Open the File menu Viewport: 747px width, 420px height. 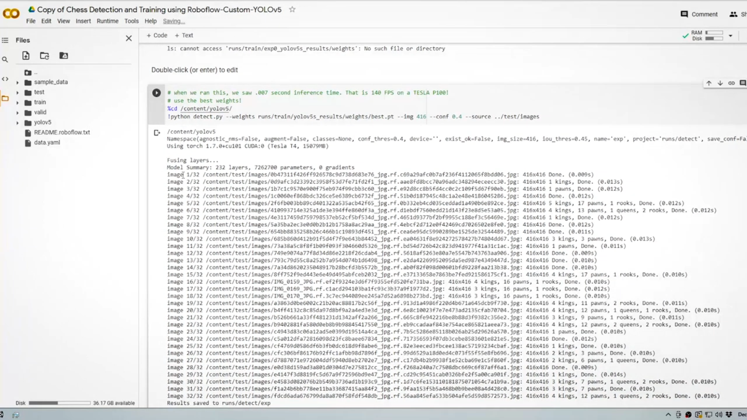pyautogui.click(x=31, y=21)
